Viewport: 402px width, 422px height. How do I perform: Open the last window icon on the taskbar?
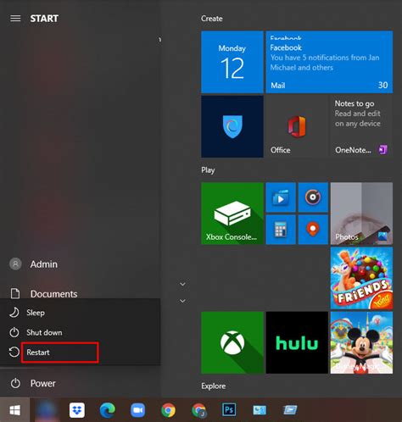click(x=290, y=410)
